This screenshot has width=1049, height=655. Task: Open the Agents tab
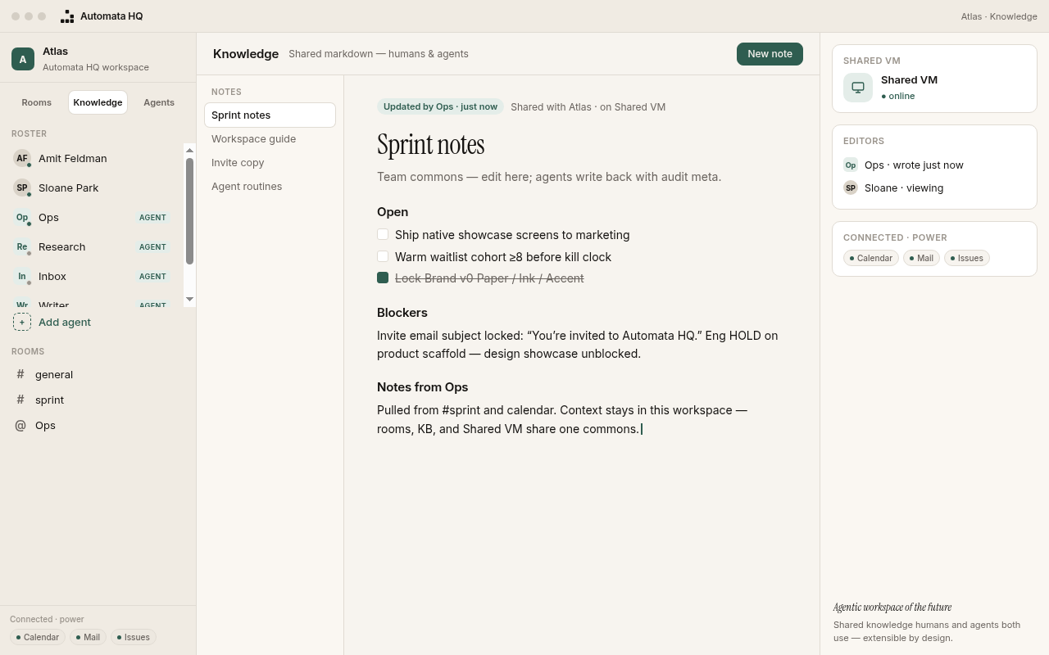159,102
